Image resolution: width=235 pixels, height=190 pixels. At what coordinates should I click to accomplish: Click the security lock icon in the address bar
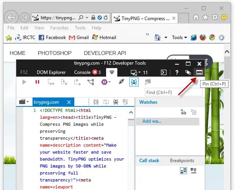click(93, 17)
